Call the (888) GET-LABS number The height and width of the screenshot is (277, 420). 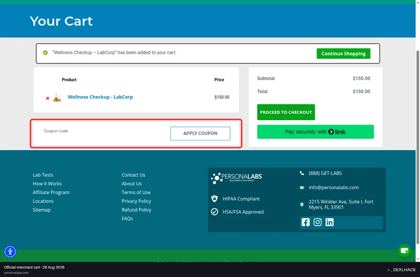(x=325, y=173)
